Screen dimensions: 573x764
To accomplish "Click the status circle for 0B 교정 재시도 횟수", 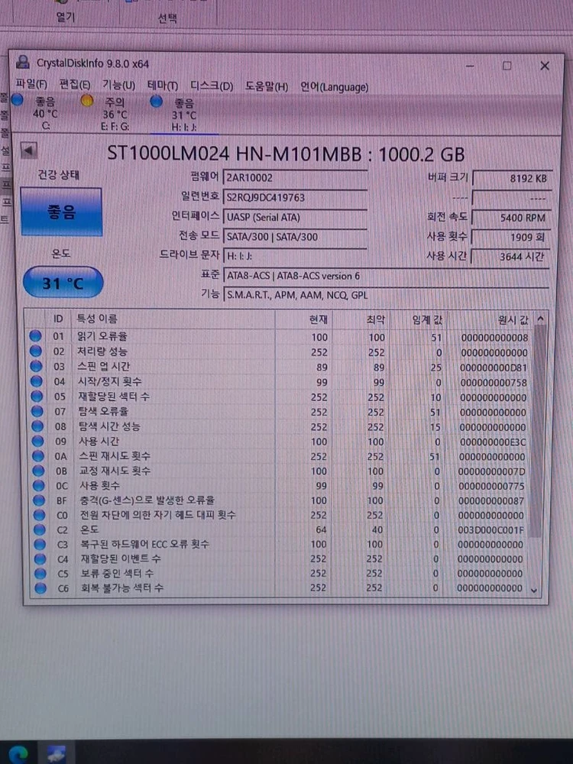I will [x=38, y=471].
